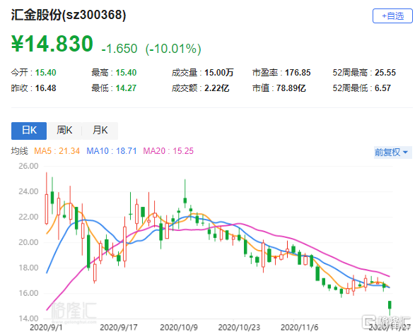This screenshot has height=334, width=415.
Task: Select the 16.00 y-axis label
Action: point(28,293)
